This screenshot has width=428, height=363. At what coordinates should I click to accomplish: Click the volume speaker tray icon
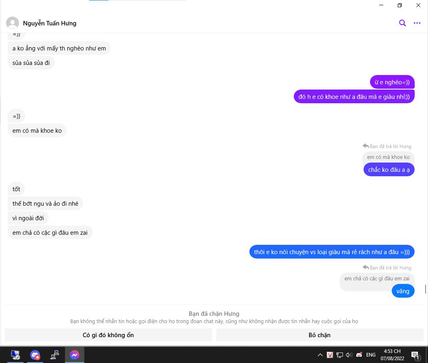tap(349, 355)
